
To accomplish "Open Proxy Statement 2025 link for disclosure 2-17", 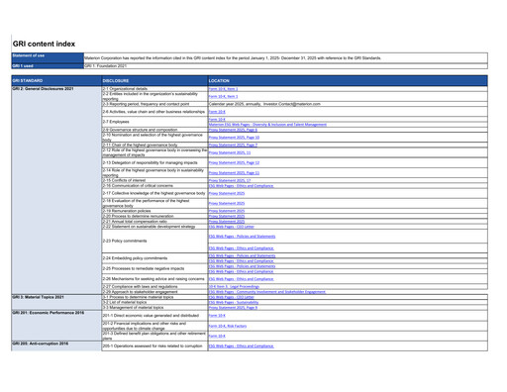I will pos(227,193).
